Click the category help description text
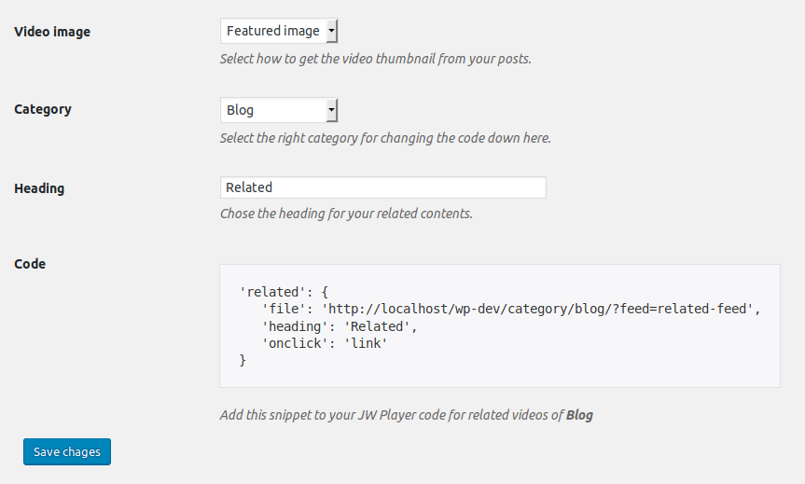Image resolution: width=805 pixels, height=484 pixels. [385, 138]
